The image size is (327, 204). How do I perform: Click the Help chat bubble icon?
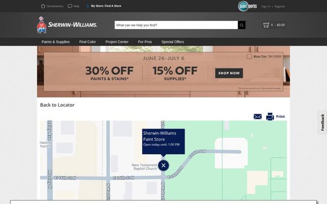click(70, 6)
